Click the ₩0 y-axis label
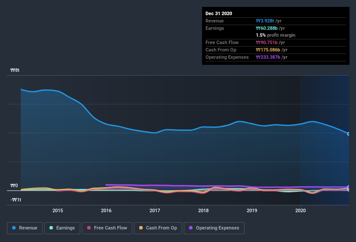 click(x=14, y=185)
